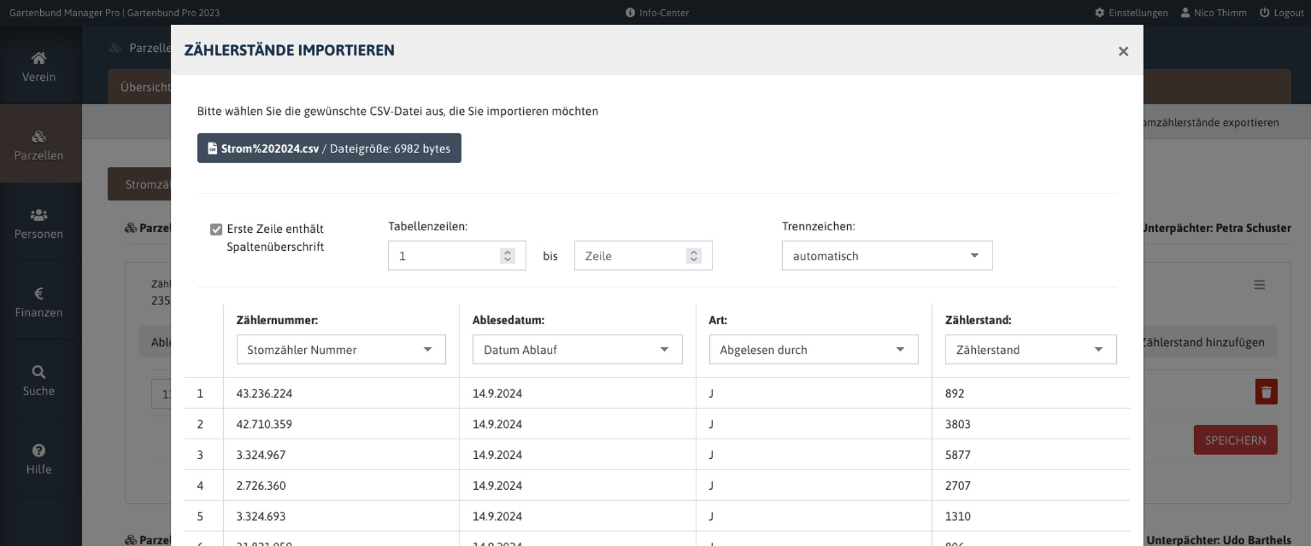Open Info-Center in top bar
This screenshot has height=546, width=1311.
pos(657,12)
